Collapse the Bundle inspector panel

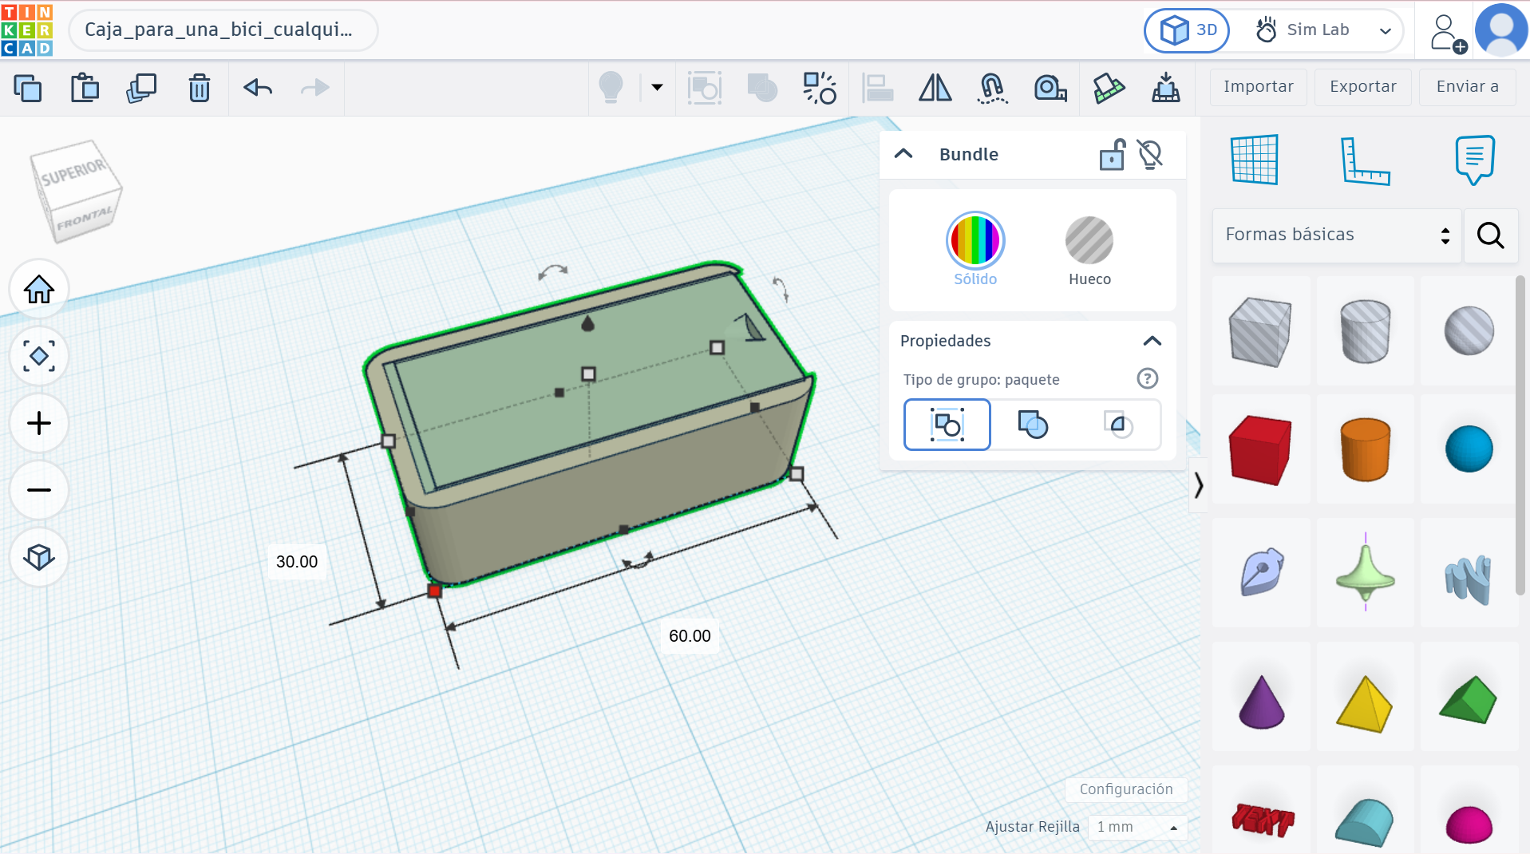tap(903, 154)
